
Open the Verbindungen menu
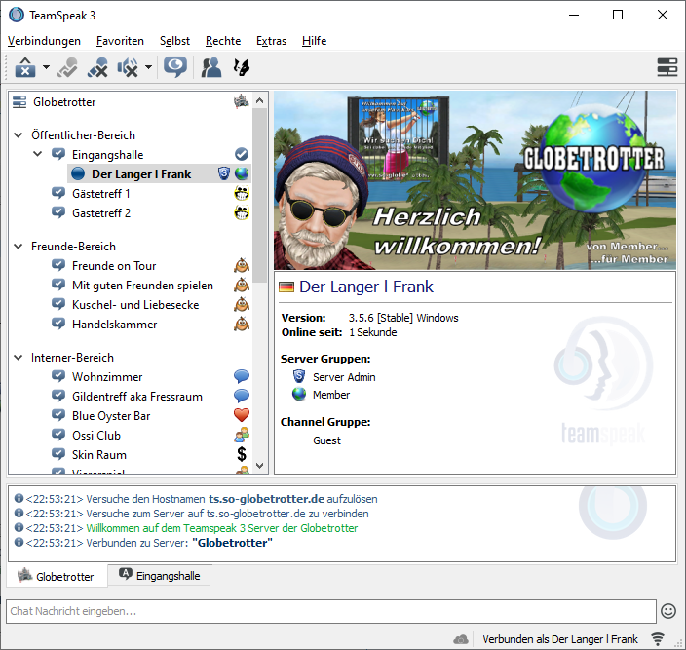[44, 41]
